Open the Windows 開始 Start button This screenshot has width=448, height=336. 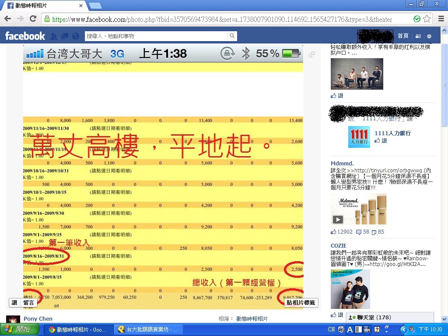click(19, 329)
